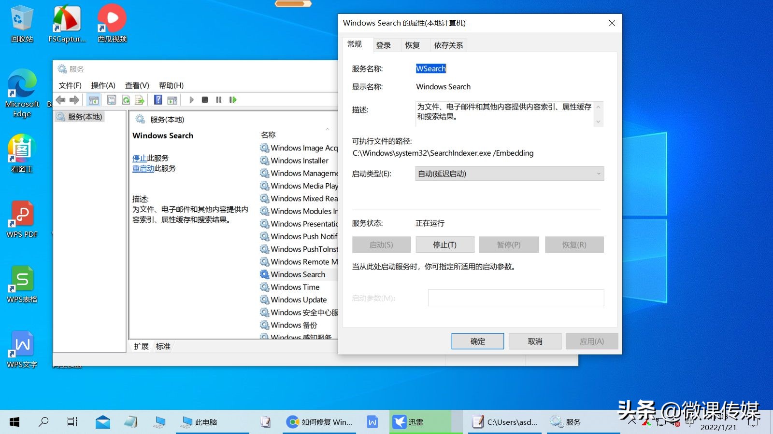Toggle the show/hide action pane toolbar icon
The height and width of the screenshot is (434, 773).
[172, 100]
